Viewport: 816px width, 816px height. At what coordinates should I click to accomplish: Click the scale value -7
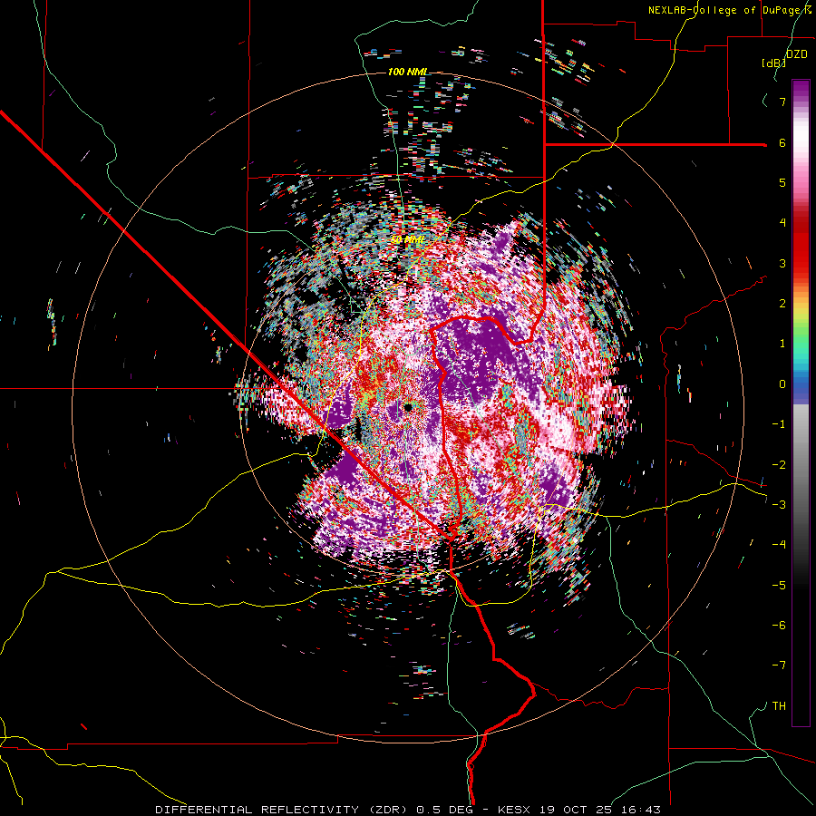click(779, 665)
